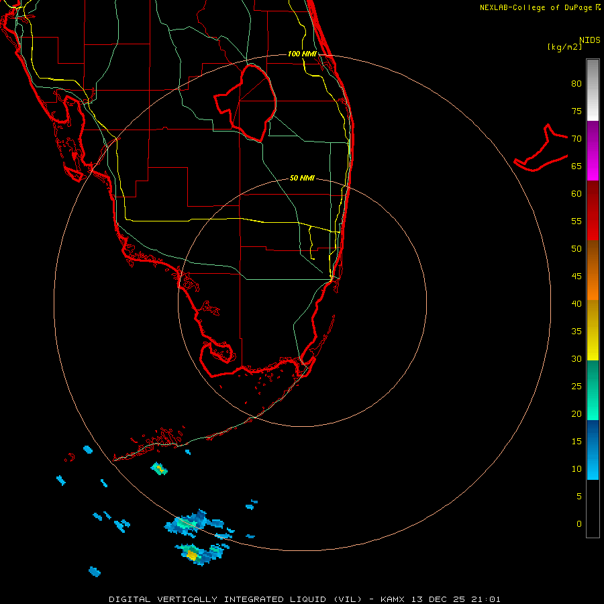Image resolution: width=604 pixels, height=604 pixels.
Task: Click the NIDS label above the color scale
Action: tap(590, 40)
